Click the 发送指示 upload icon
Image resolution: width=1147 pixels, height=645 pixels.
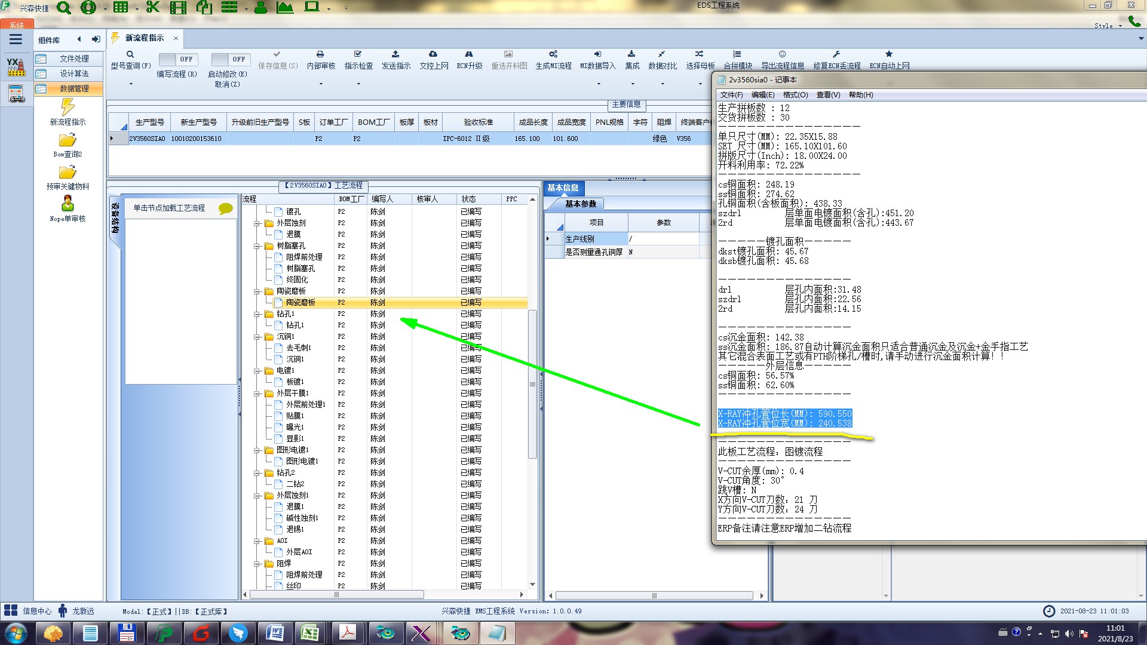(x=395, y=54)
